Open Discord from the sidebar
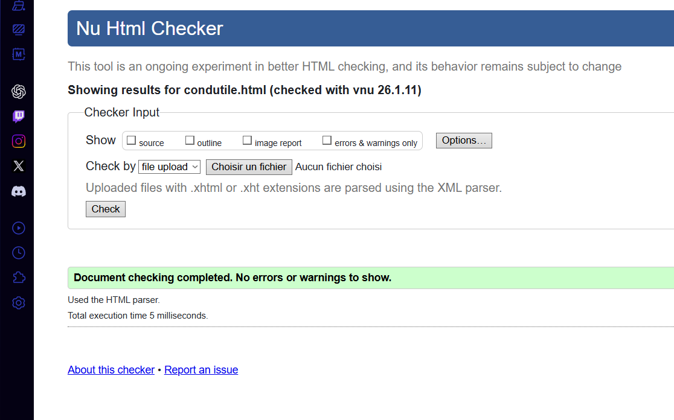Screen dimensions: 674x420 pyautogui.click(x=19, y=192)
